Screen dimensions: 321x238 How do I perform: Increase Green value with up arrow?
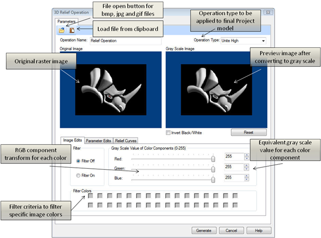[247, 165]
